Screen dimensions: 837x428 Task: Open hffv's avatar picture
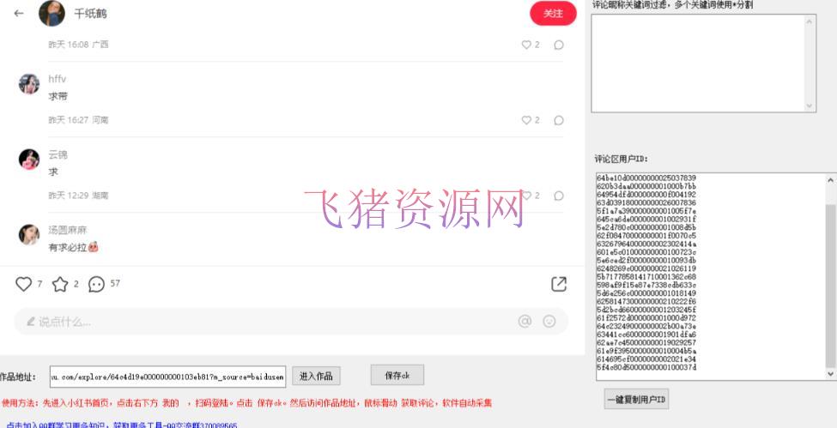[29, 84]
